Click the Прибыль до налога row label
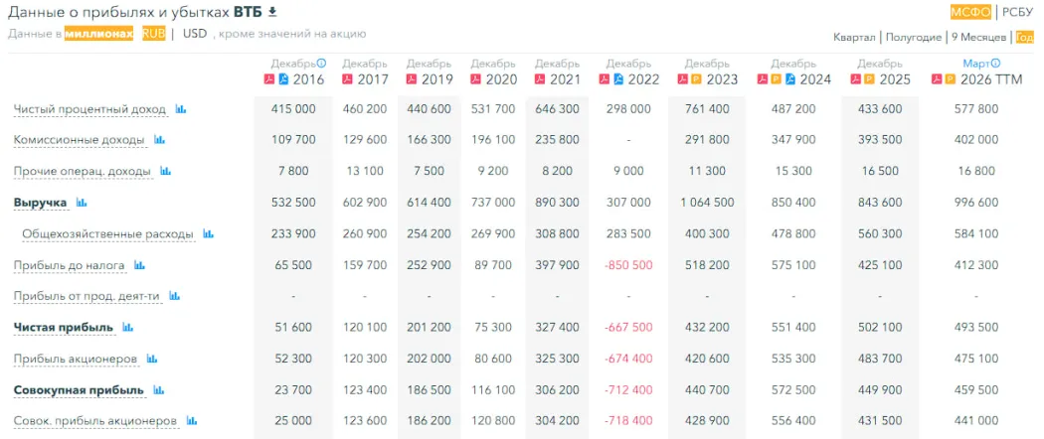 (x=69, y=265)
